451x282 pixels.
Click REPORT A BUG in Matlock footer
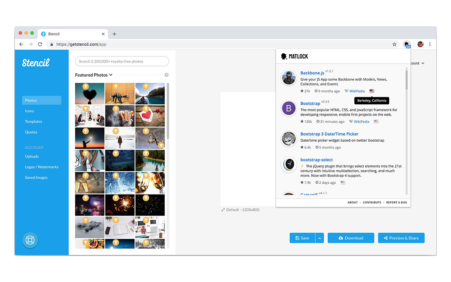click(397, 203)
